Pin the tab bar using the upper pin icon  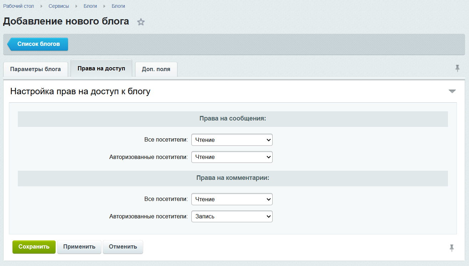point(458,68)
